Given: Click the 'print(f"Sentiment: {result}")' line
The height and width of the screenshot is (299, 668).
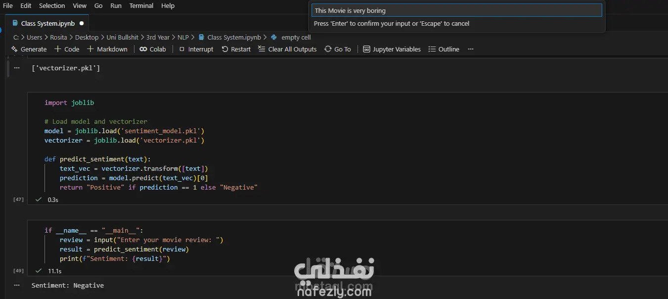Looking at the screenshot, I should pos(115,258).
